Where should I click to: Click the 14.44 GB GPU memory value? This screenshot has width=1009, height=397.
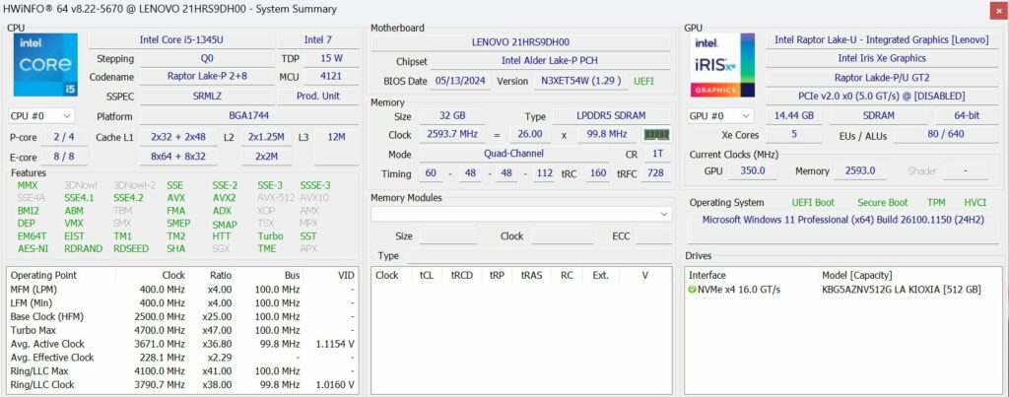795,116
